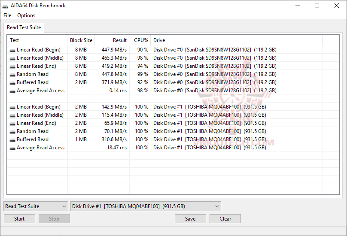The width and height of the screenshot is (347, 236).
Task: Expand the Read Test Suite test type dropdown
Action: pyautogui.click(x=36, y=206)
